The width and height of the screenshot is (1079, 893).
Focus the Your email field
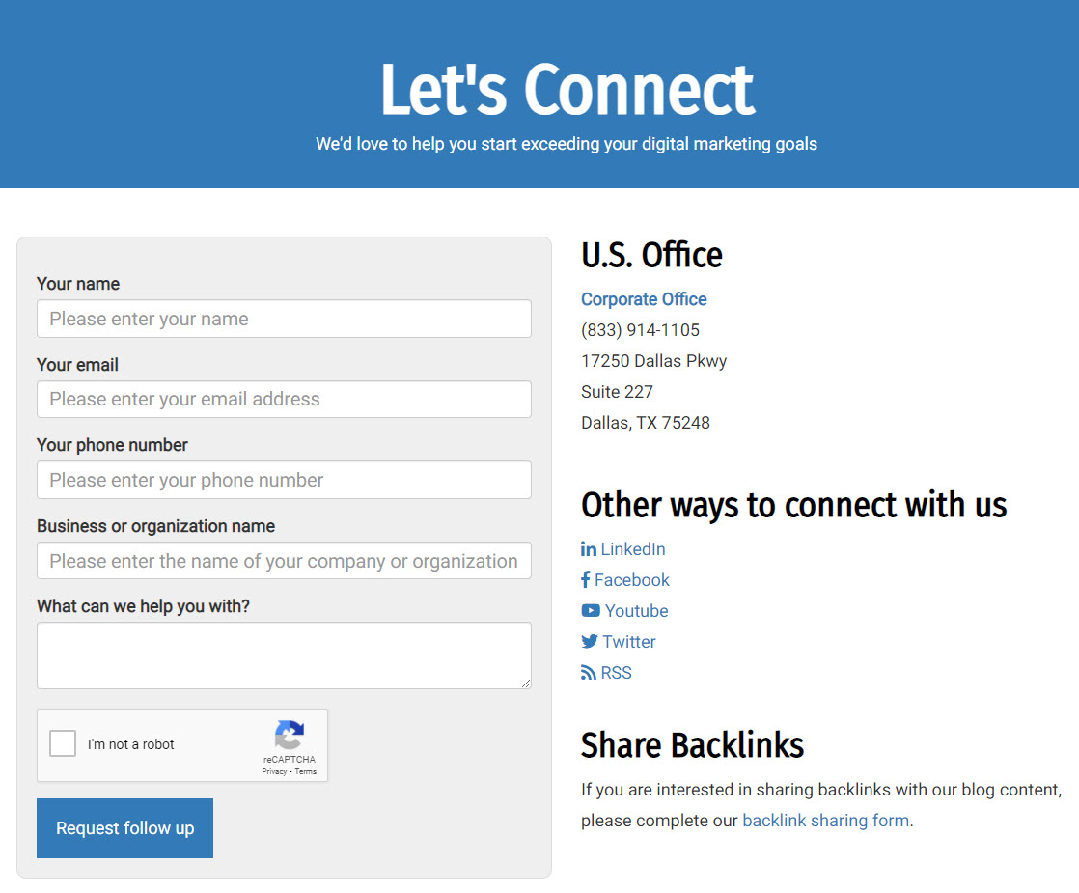click(284, 400)
